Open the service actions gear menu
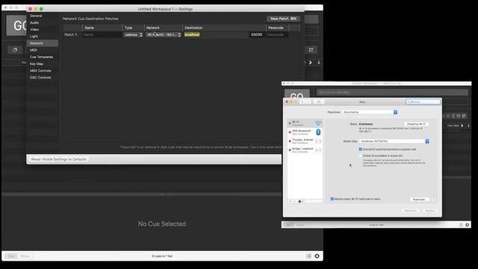The image size is (478, 269). click(300, 201)
